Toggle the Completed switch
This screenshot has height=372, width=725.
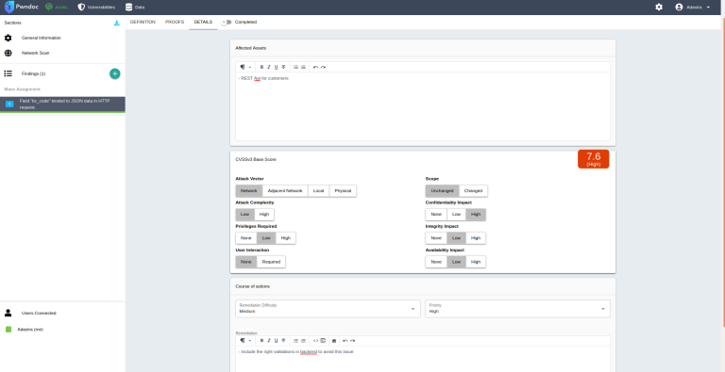tap(226, 23)
